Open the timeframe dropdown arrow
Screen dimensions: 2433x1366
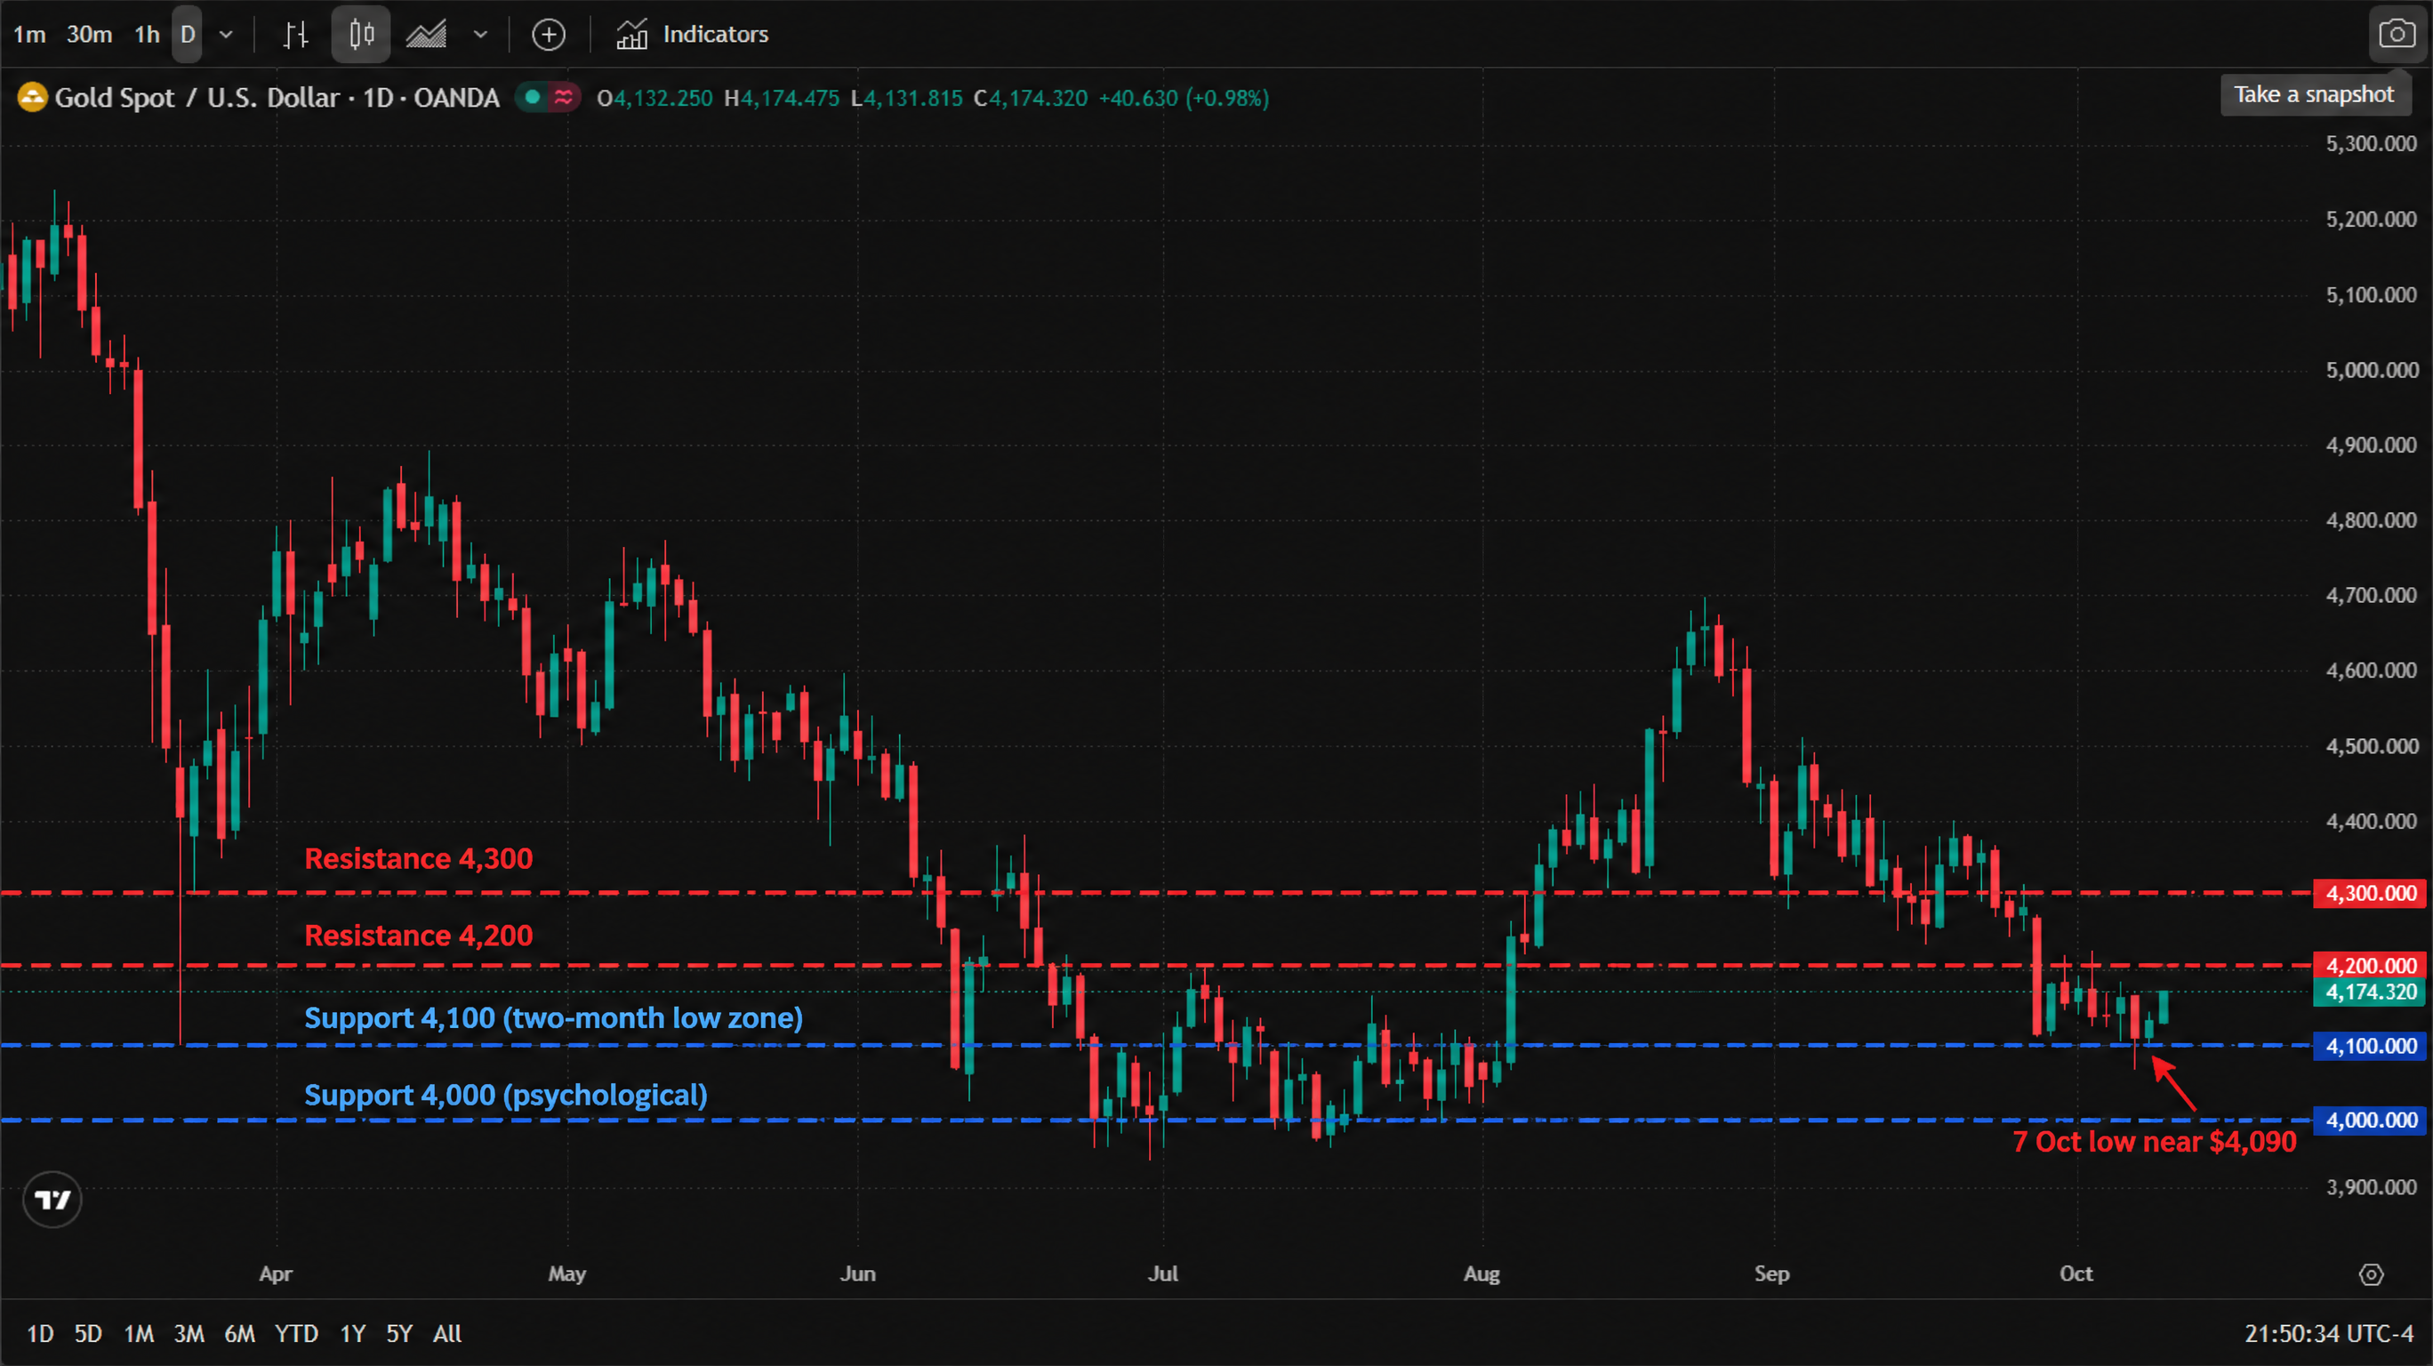pyautogui.click(x=226, y=35)
